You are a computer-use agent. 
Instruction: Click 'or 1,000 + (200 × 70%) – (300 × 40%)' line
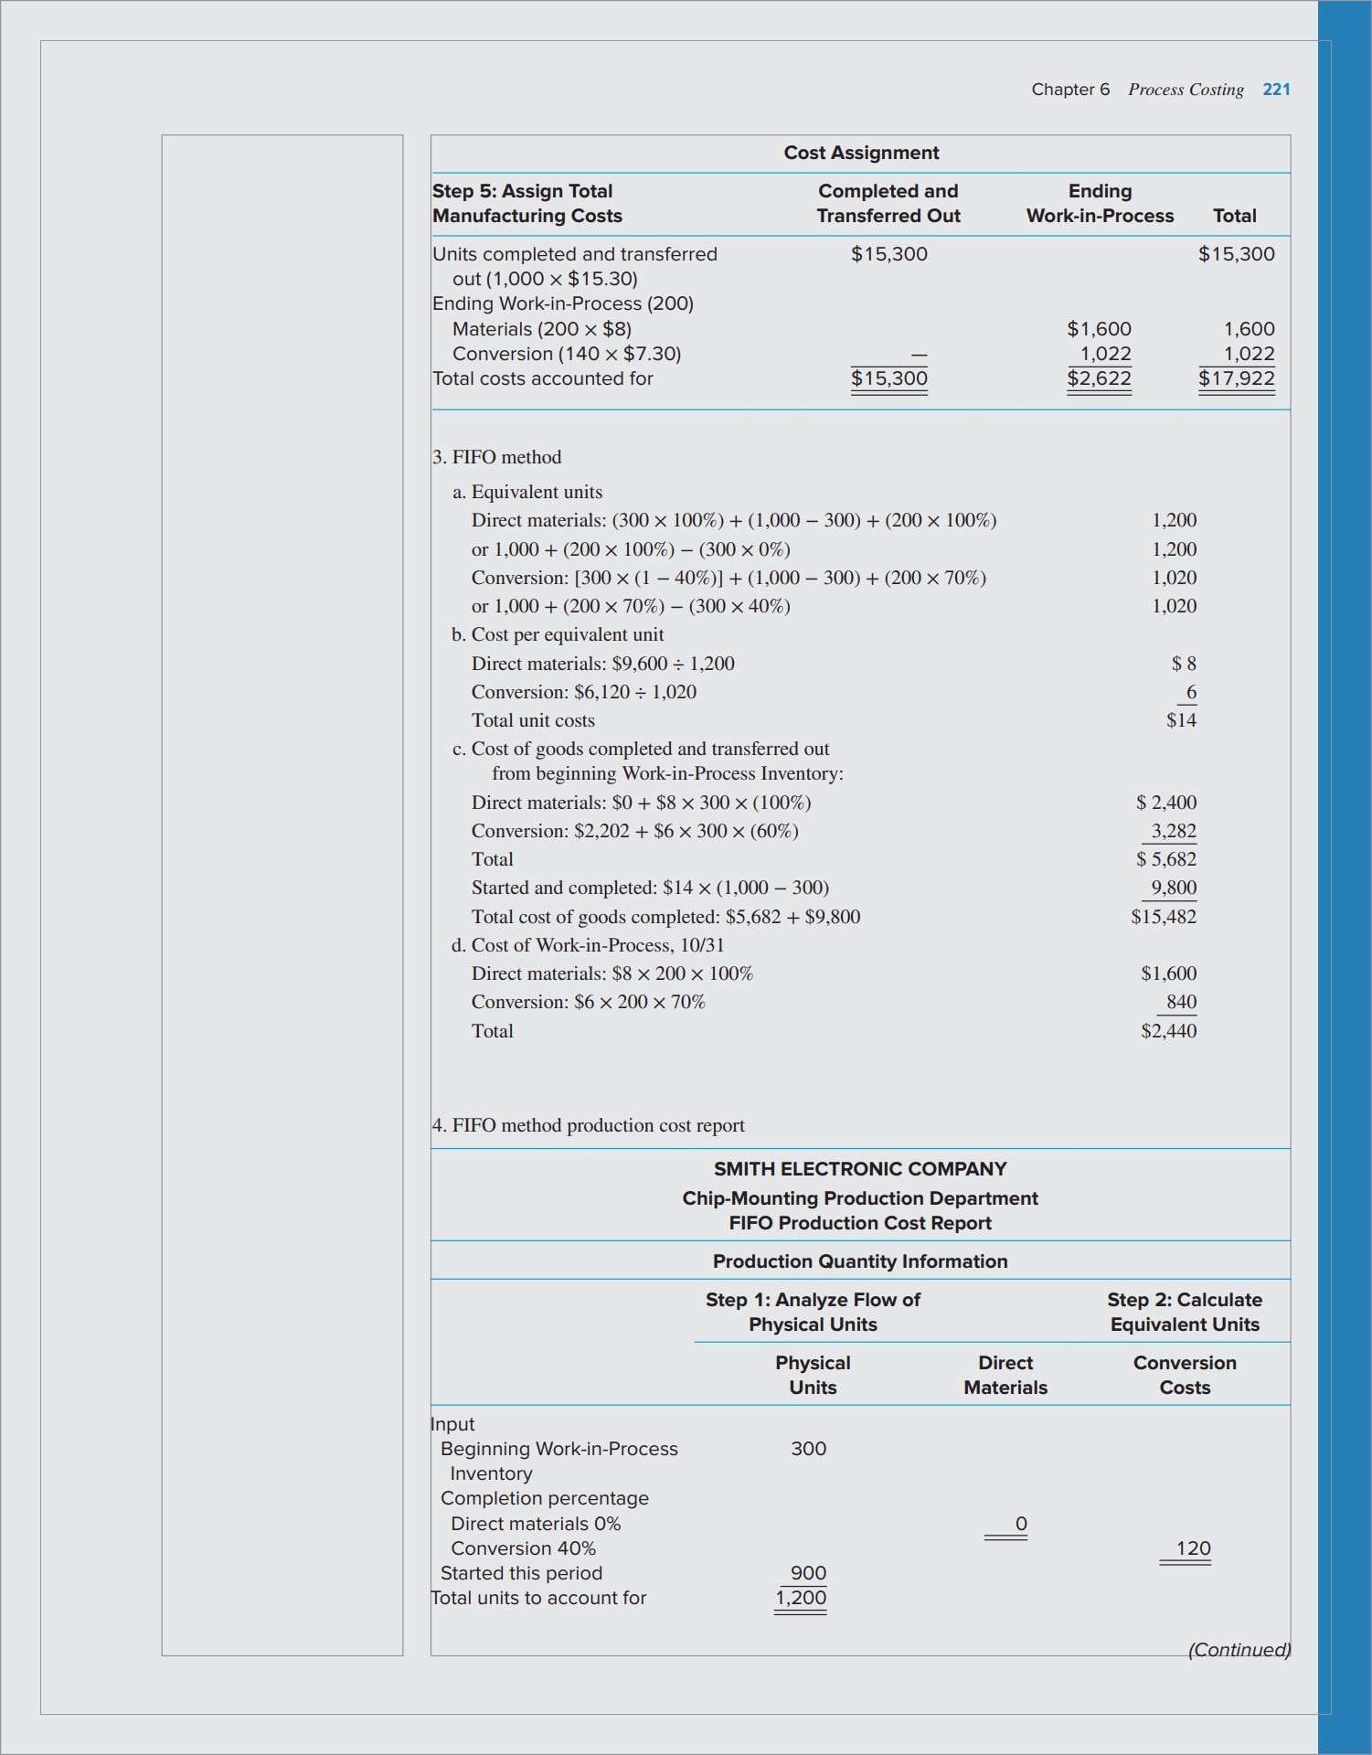tap(631, 606)
